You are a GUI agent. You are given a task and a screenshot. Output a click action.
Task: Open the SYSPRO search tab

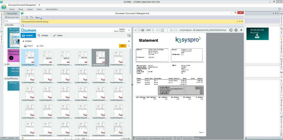coord(44,36)
